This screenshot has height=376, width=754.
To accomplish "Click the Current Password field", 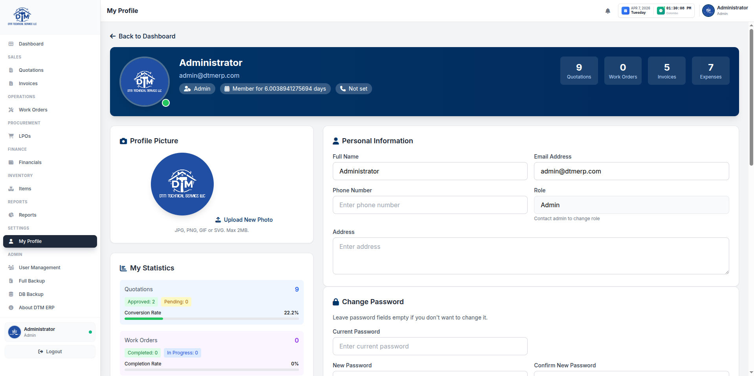I will click(x=430, y=346).
